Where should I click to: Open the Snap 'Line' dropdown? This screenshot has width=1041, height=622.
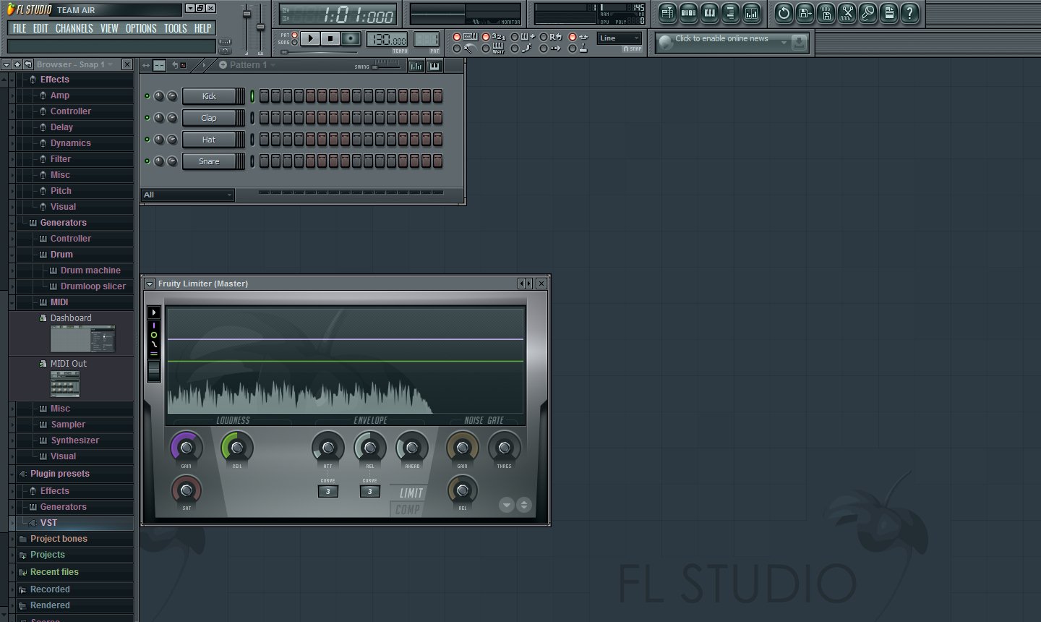(620, 38)
